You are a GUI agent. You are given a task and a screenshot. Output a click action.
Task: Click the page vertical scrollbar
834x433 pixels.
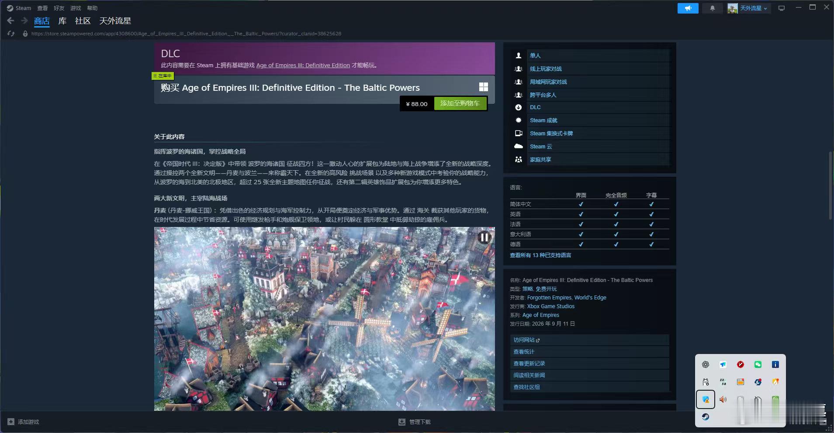tap(831, 186)
